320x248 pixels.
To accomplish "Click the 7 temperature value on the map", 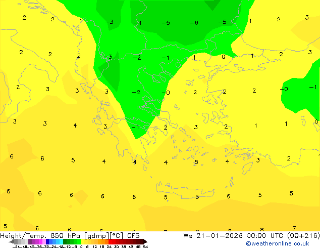I will [x=294, y=228].
